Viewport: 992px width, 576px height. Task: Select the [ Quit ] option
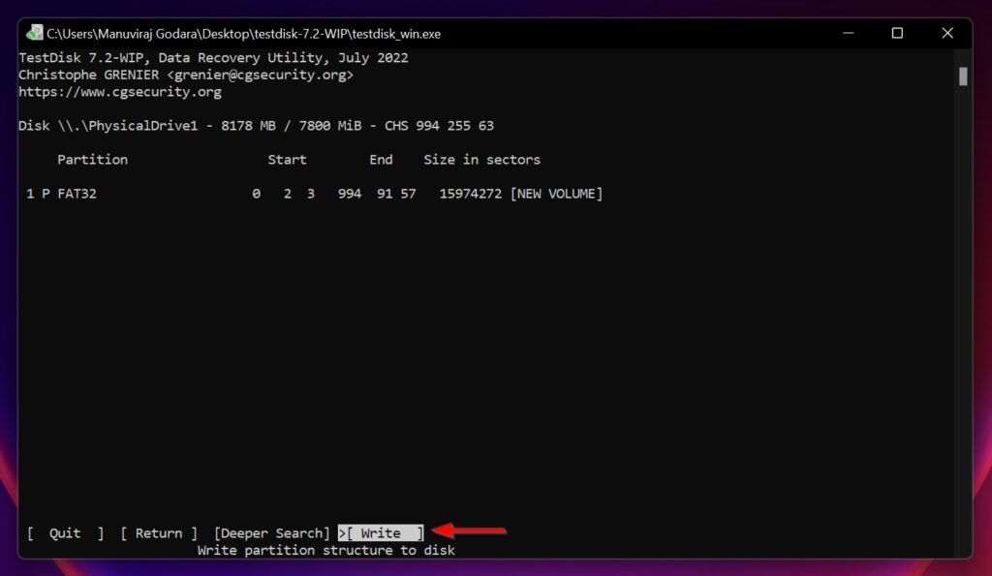click(x=64, y=532)
